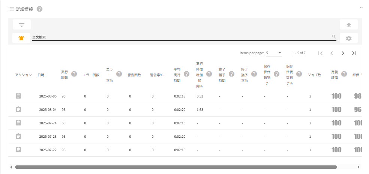The image size is (369, 174).
Task: Click trend value 1.63
Action: coord(200,110)
